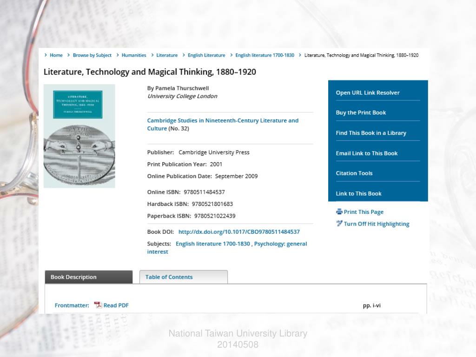Select Open URL Link Resolver

[368, 93]
